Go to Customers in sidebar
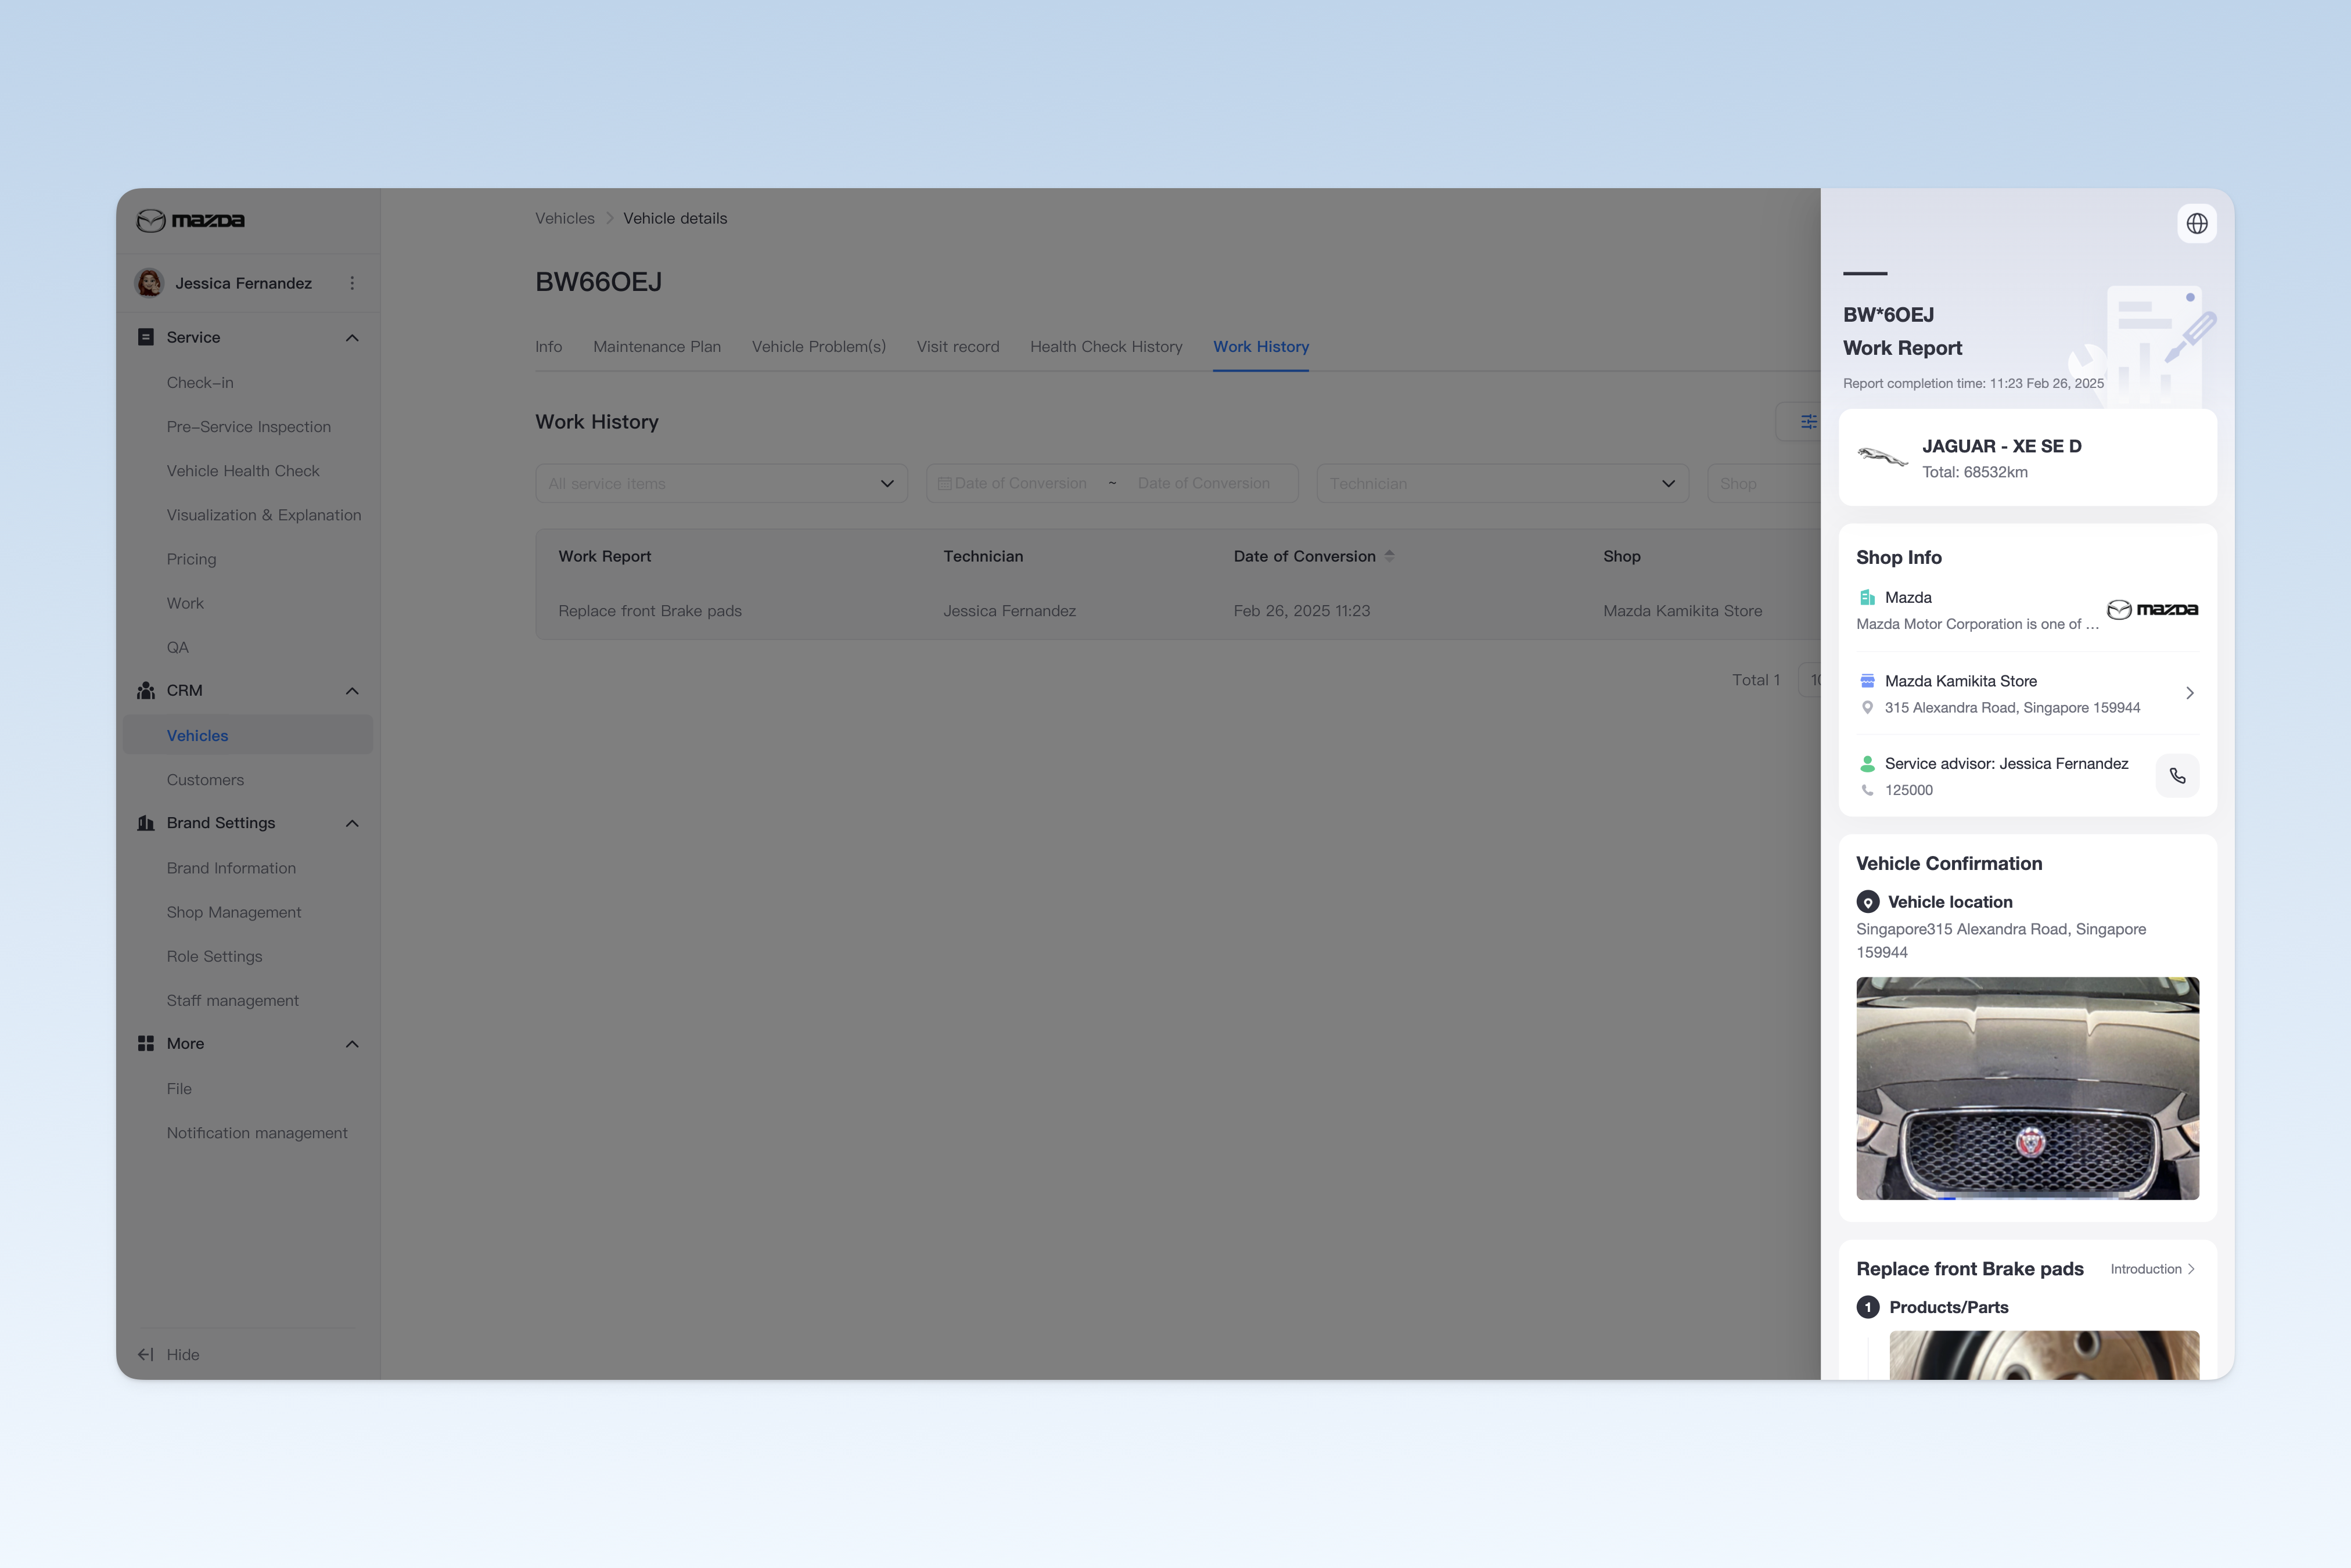The height and width of the screenshot is (1568, 2351). pyautogui.click(x=205, y=779)
